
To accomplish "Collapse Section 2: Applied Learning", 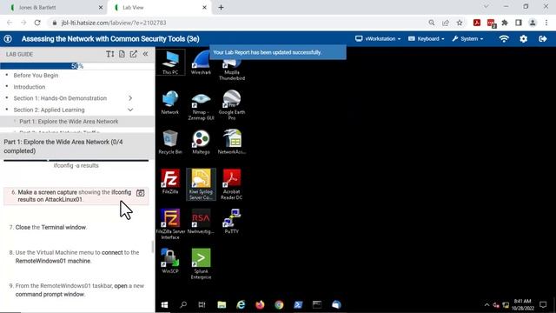I will 130,110.
